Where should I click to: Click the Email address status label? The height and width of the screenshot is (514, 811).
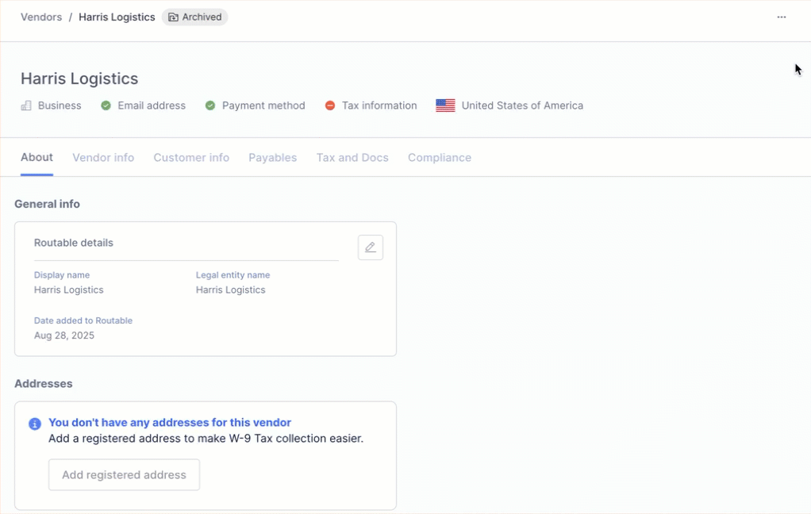152,105
